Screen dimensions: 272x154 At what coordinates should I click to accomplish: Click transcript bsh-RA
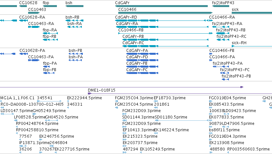coord(74,24)
